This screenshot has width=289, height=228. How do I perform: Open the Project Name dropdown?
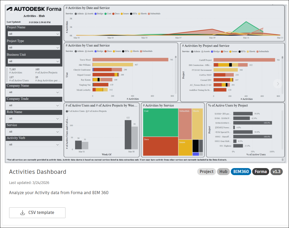(34, 34)
